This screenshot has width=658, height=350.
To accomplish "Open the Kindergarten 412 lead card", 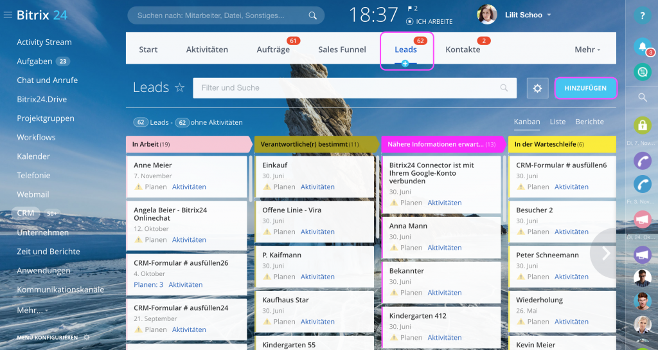I will (x=441, y=326).
